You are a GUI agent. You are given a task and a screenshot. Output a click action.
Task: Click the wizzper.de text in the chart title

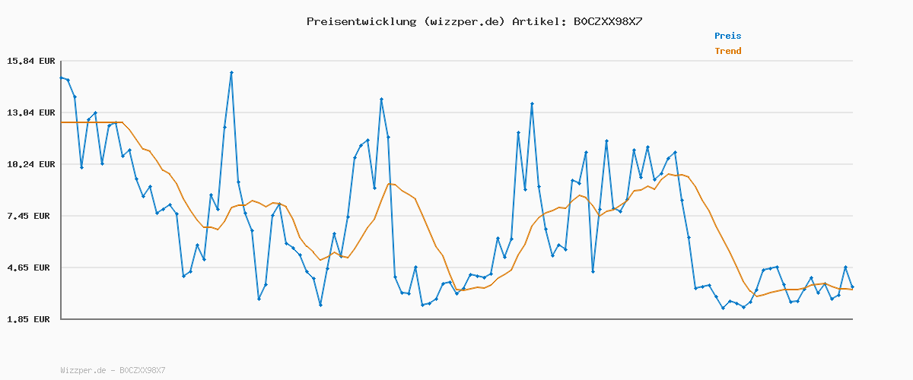click(x=463, y=21)
